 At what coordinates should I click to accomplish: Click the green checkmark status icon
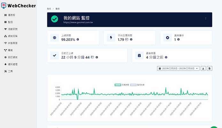pyautogui.click(x=55, y=20)
